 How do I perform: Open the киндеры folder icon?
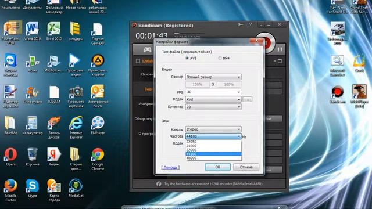pos(76,31)
